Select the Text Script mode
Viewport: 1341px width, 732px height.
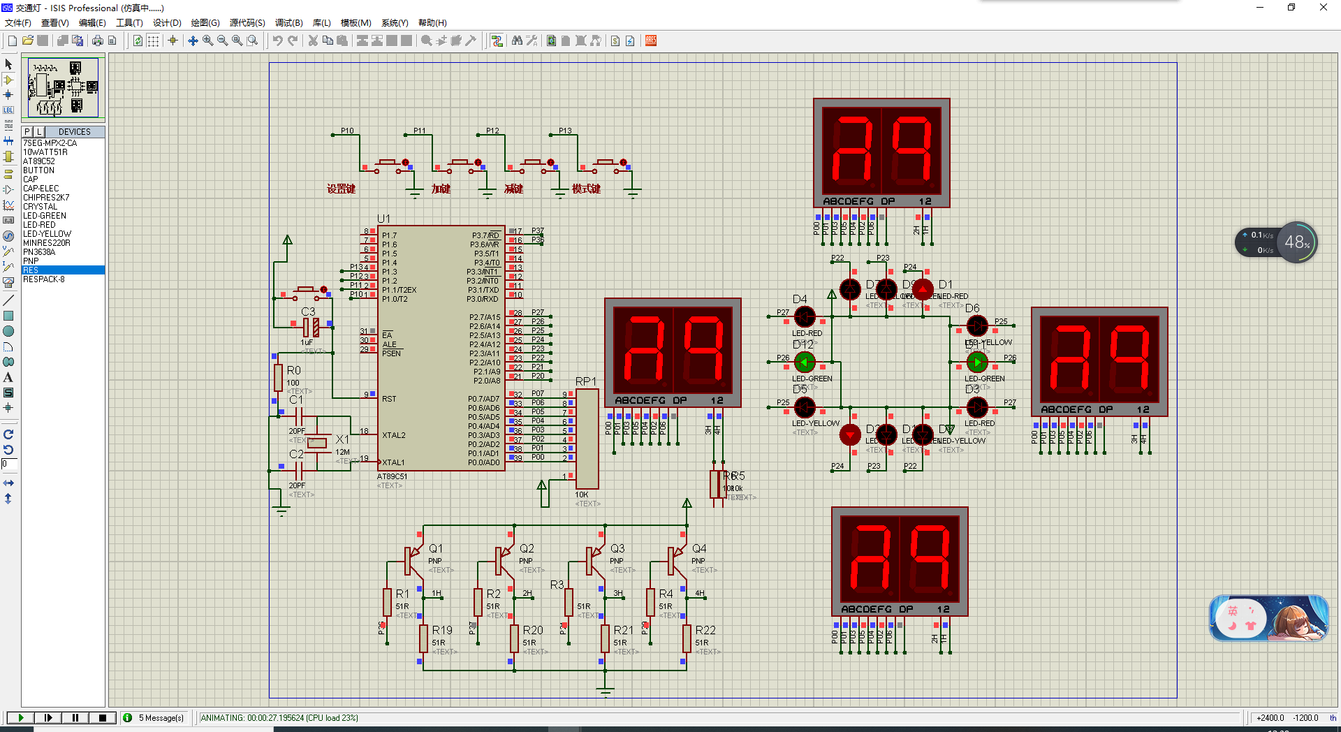pyautogui.click(x=8, y=126)
